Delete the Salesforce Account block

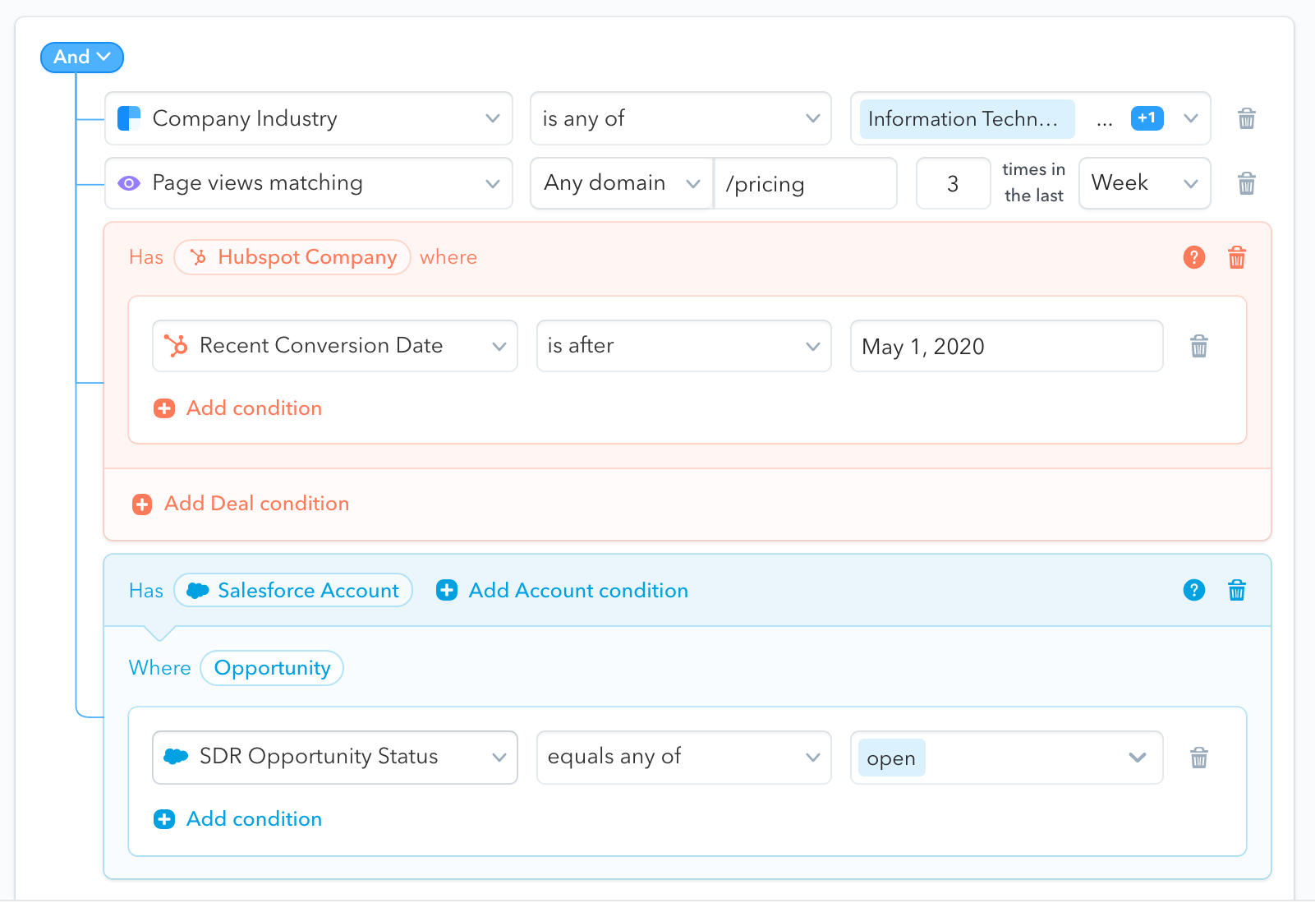coord(1236,590)
